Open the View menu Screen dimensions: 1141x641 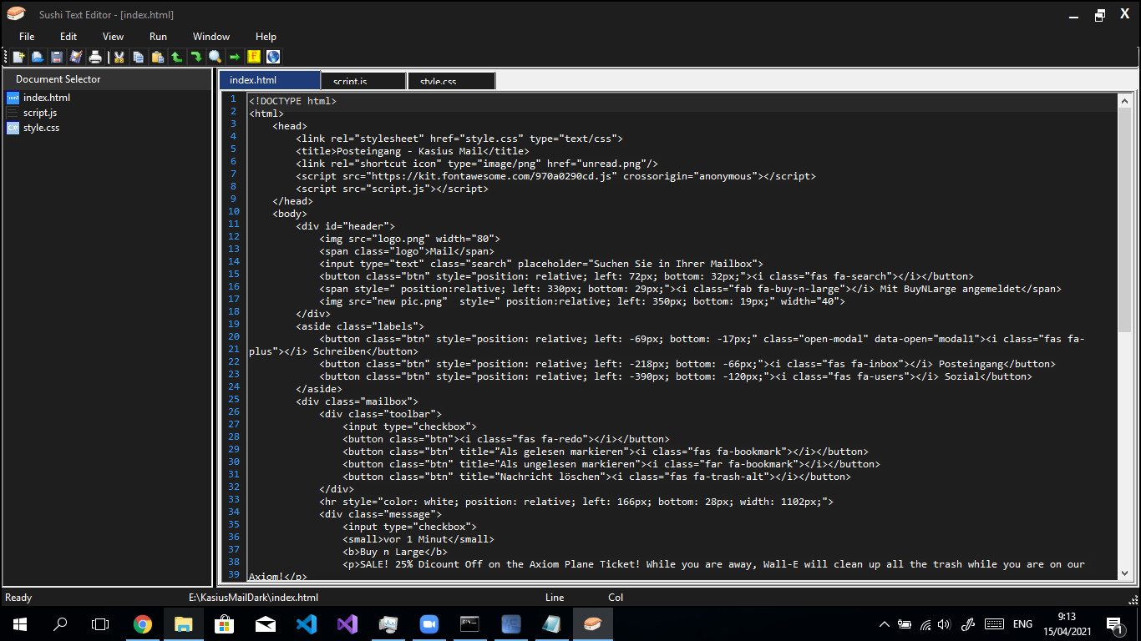click(113, 37)
